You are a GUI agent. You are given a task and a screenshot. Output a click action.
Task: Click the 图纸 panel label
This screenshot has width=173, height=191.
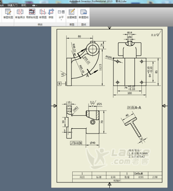83,25
